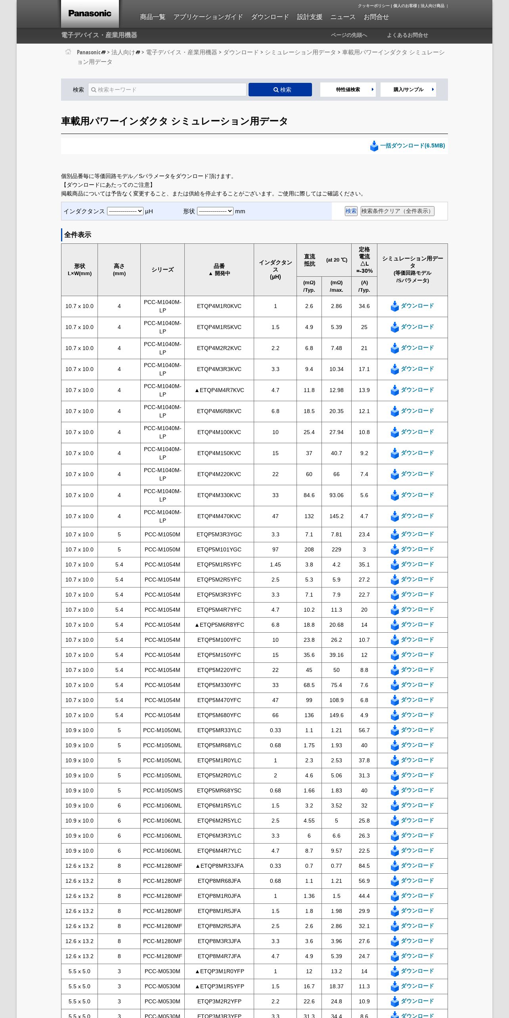Click the small 検索 filter button
The height and width of the screenshot is (1018, 509).
351,211
